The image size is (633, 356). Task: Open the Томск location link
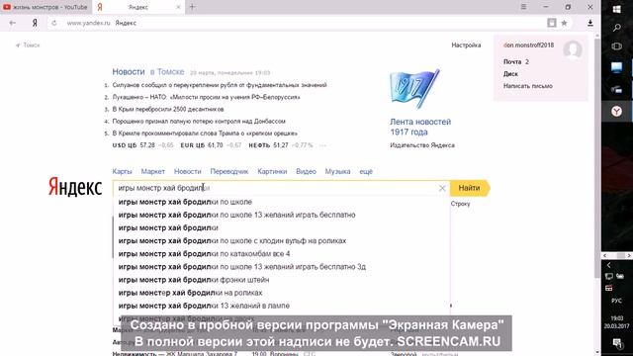[28, 45]
